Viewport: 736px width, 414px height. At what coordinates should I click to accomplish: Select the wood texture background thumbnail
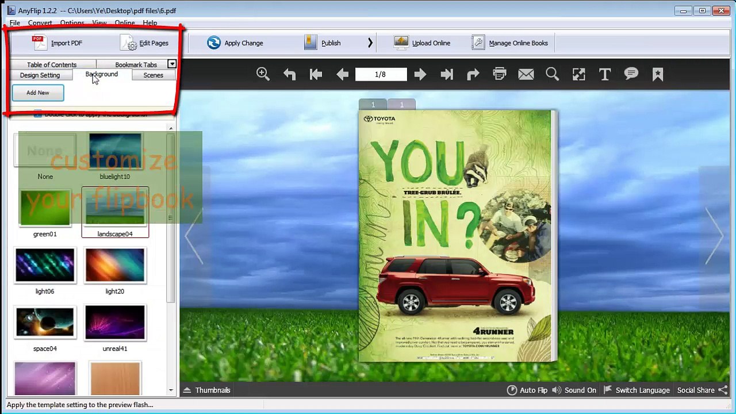click(115, 378)
